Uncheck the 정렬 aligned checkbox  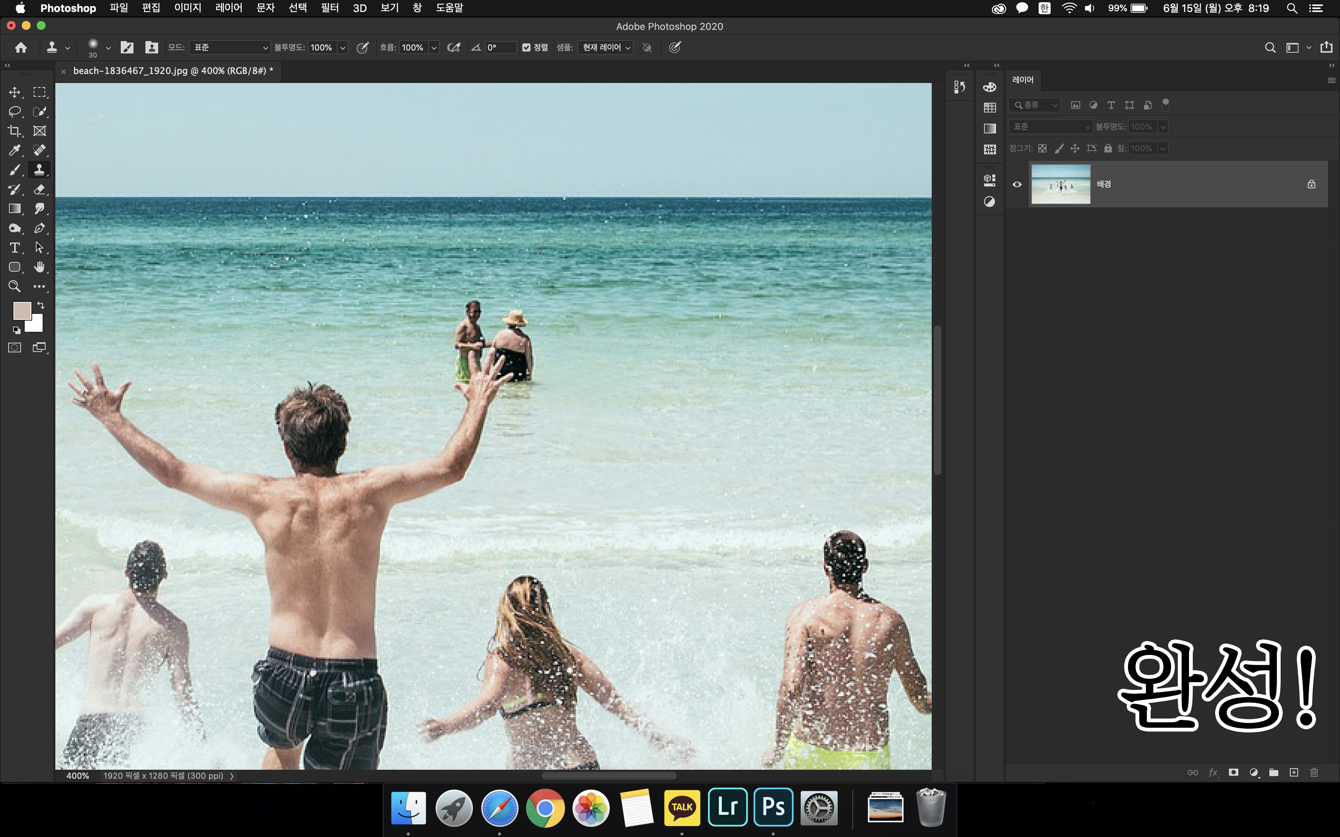[x=526, y=47]
